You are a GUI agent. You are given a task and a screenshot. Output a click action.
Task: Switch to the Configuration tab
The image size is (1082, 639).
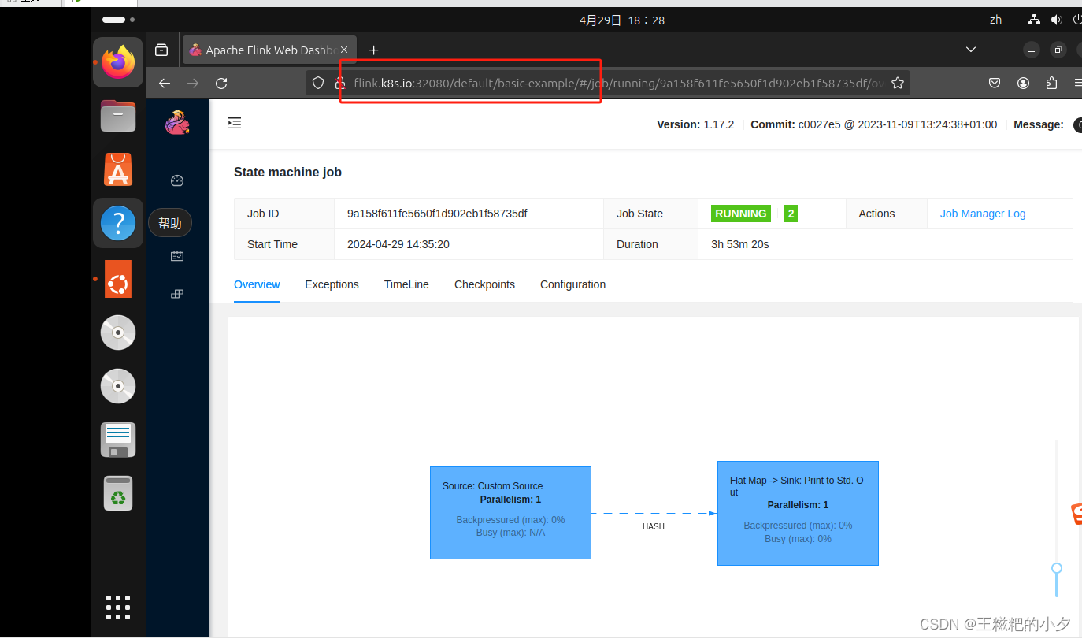572,284
